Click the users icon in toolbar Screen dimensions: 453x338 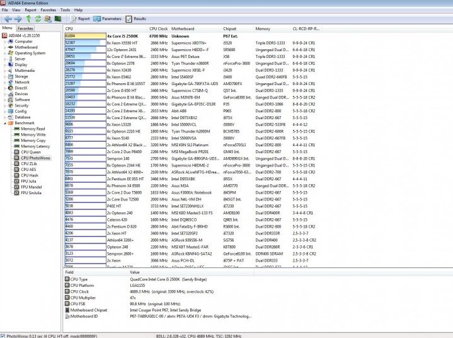pos(48,19)
